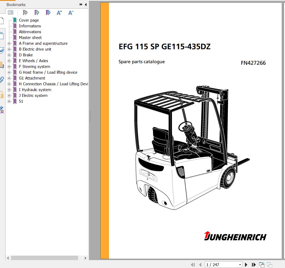The height and width of the screenshot is (268, 285).
Task: Open the Abbrevations bookmark
Action: click(30, 32)
